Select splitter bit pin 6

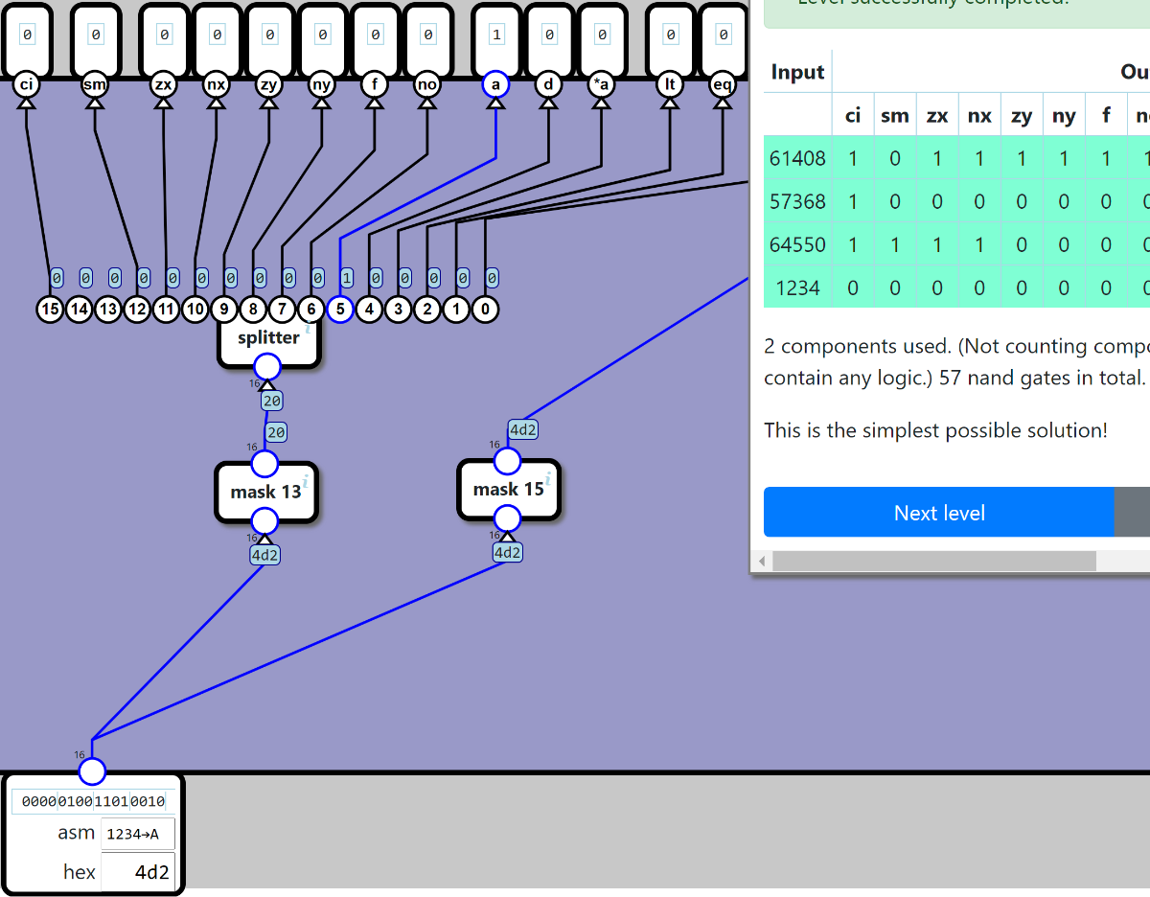click(310, 310)
